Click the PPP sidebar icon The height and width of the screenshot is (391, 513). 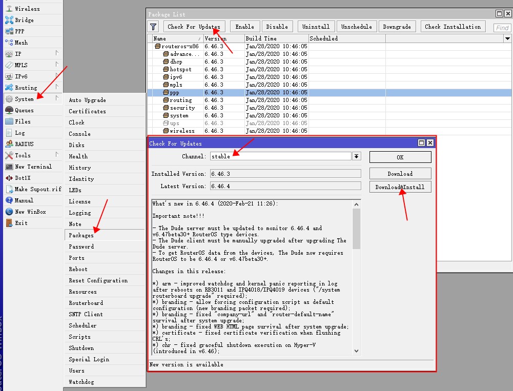pyautogui.click(x=9, y=31)
